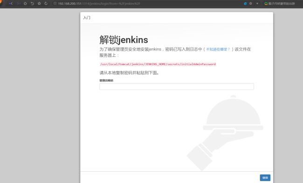Image resolution: width=303 pixels, height=183 pixels.
Task: Bookmark page with toolbar star icon
Action: tap(39, 3)
